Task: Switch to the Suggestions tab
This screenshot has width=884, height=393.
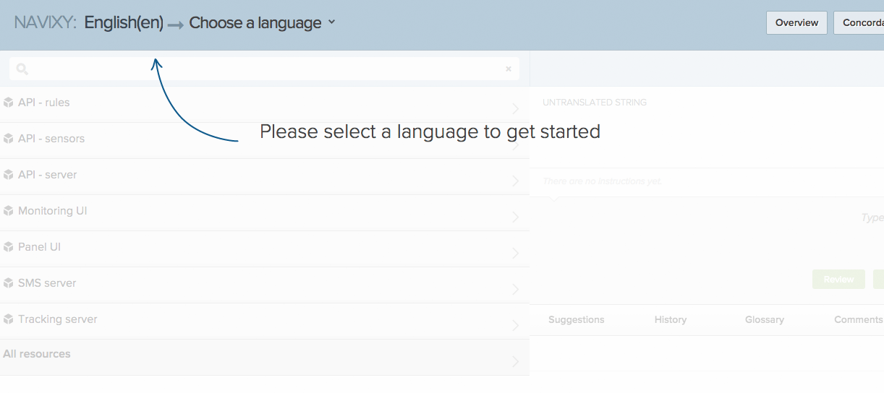Action: point(577,319)
